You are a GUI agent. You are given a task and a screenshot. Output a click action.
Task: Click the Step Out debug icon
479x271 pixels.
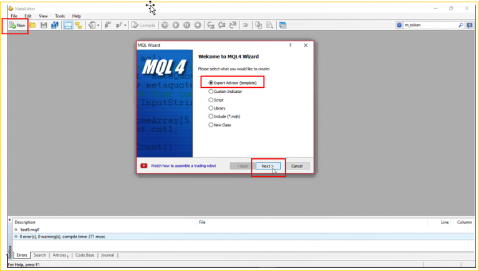(233, 26)
